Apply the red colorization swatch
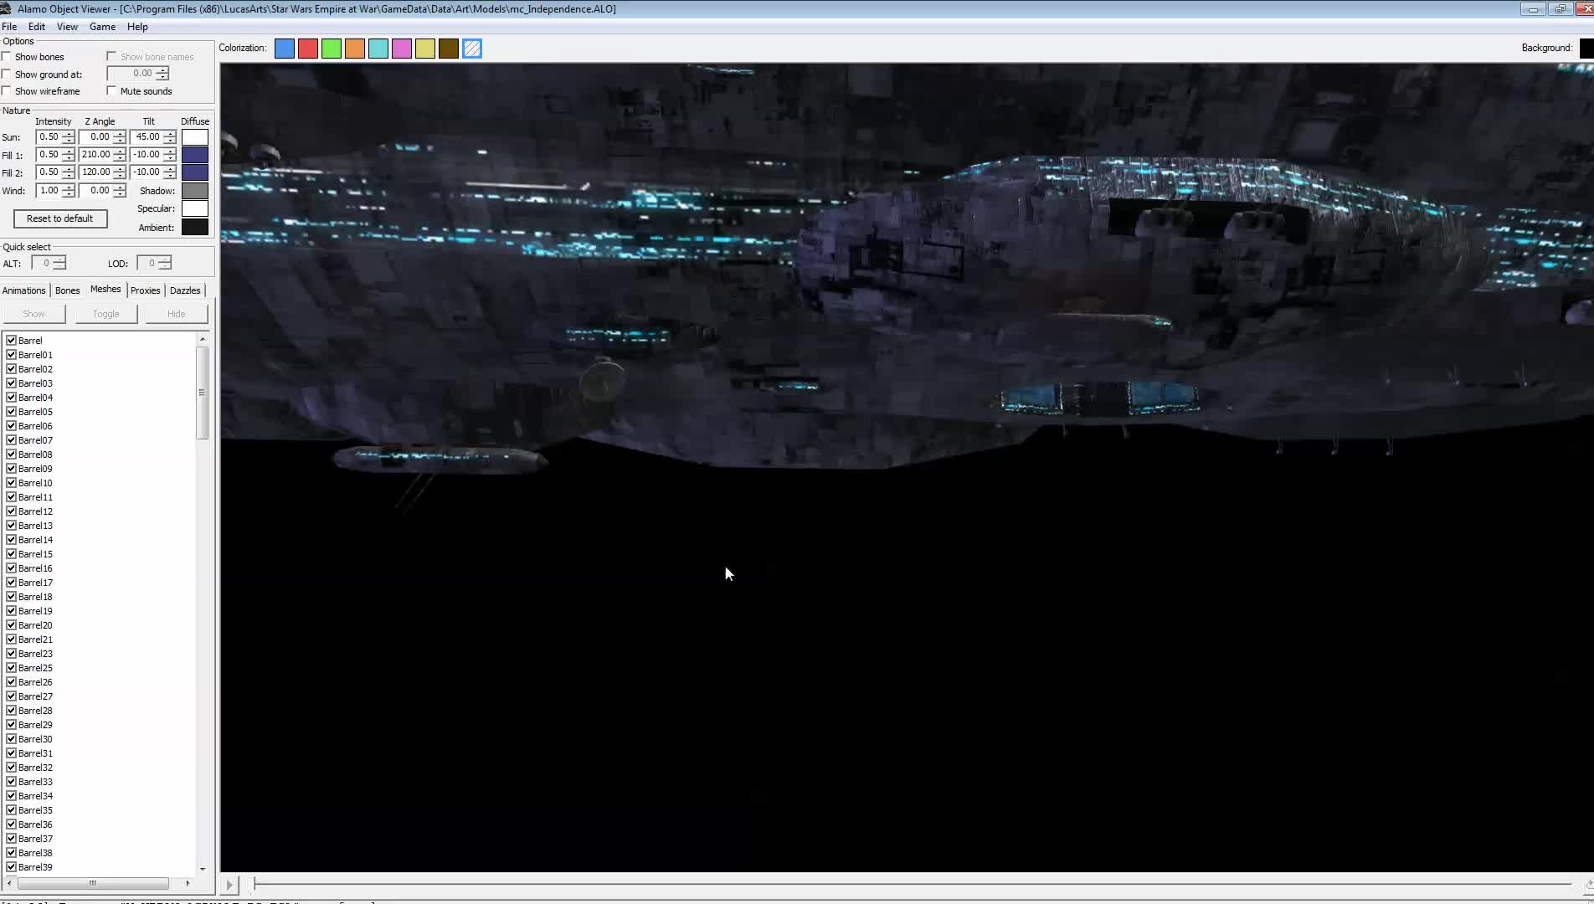This screenshot has width=1594, height=904. pos(308,49)
